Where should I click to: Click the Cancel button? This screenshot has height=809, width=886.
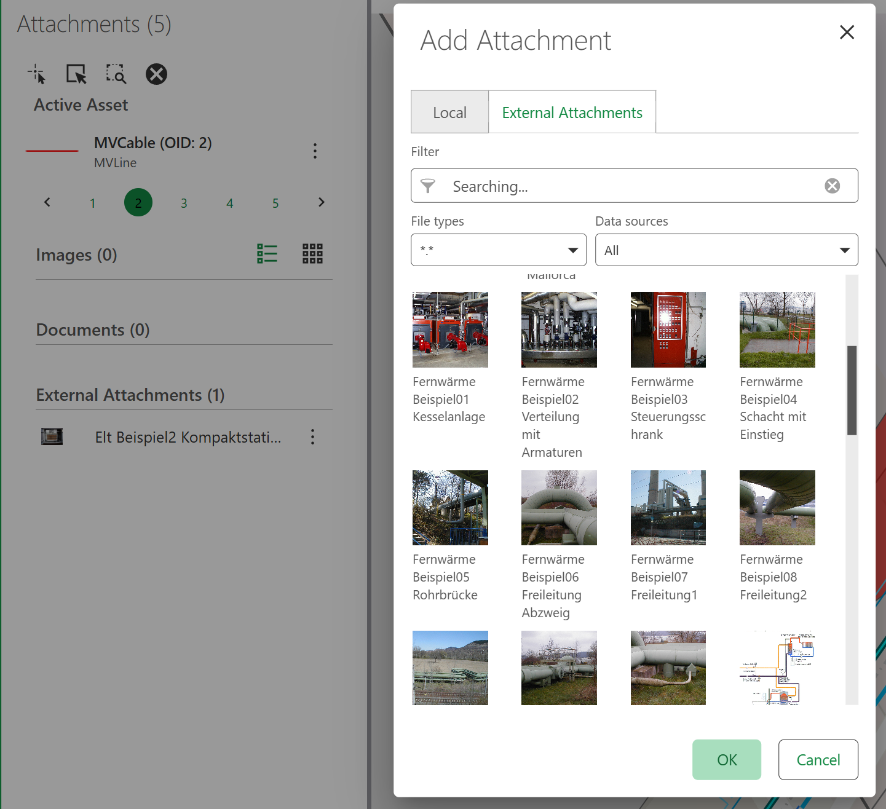(818, 760)
